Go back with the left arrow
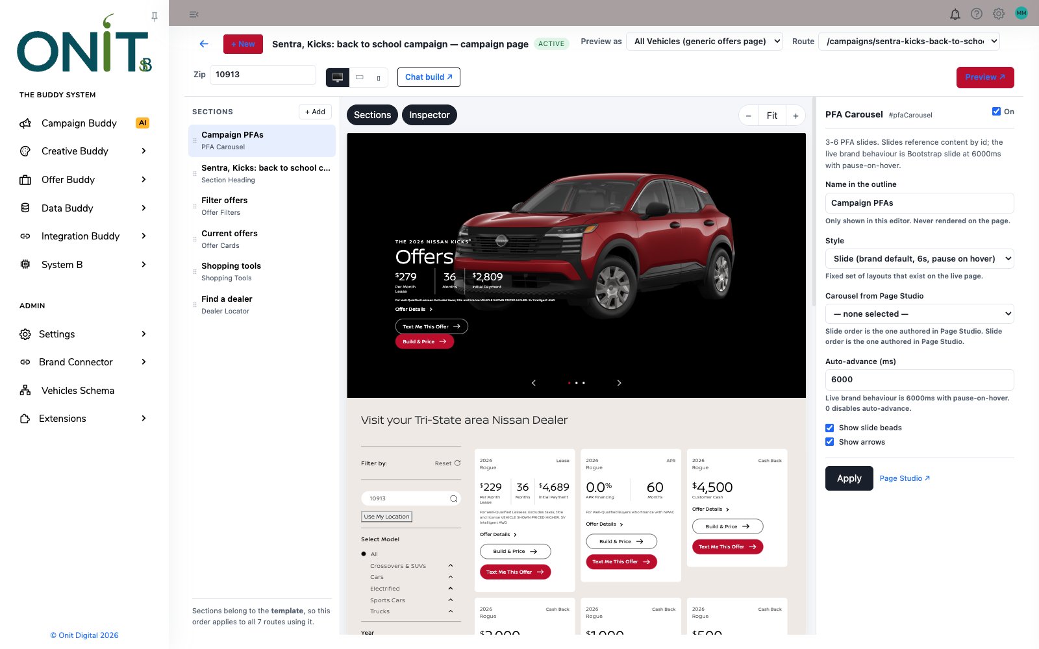Viewport: 1039px width, 649px height. coord(204,43)
